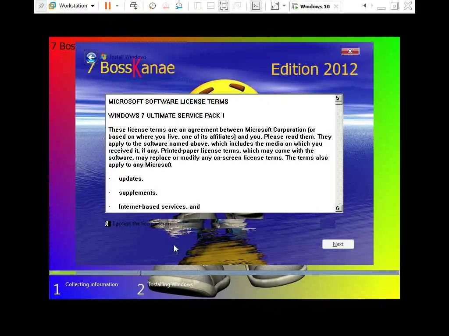This screenshot has width=449, height=336.
Task: Click the 'Collecting information' step label
Action: [x=92, y=284]
